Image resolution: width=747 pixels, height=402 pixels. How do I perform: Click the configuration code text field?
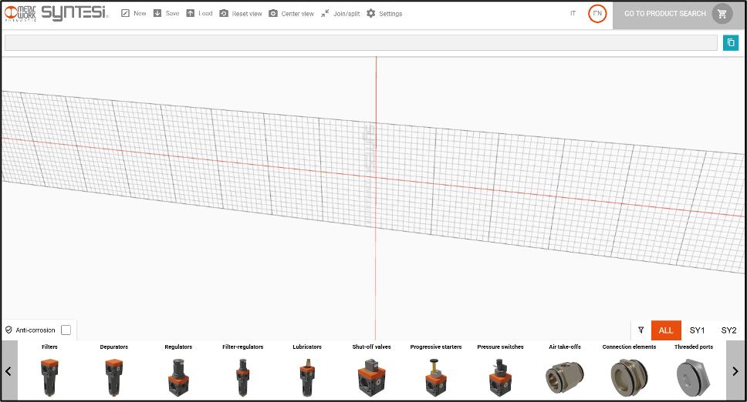click(360, 42)
